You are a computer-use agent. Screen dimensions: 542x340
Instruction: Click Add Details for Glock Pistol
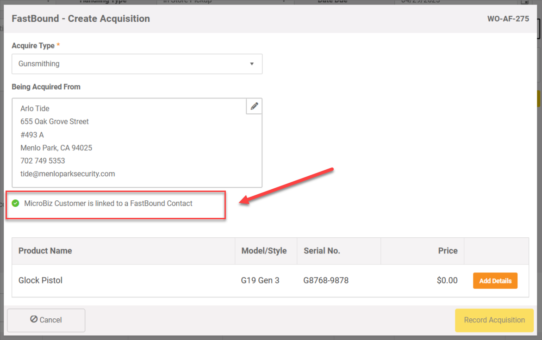495,281
